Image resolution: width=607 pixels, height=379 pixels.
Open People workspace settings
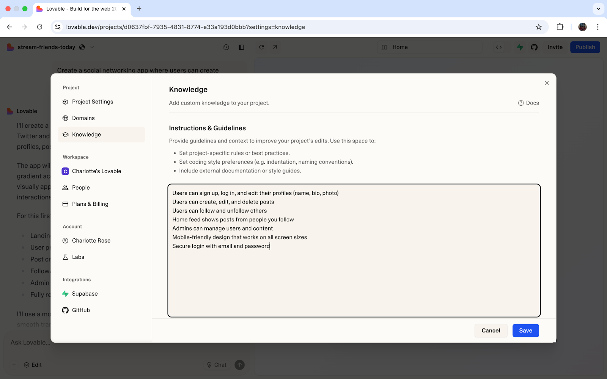click(x=101, y=188)
